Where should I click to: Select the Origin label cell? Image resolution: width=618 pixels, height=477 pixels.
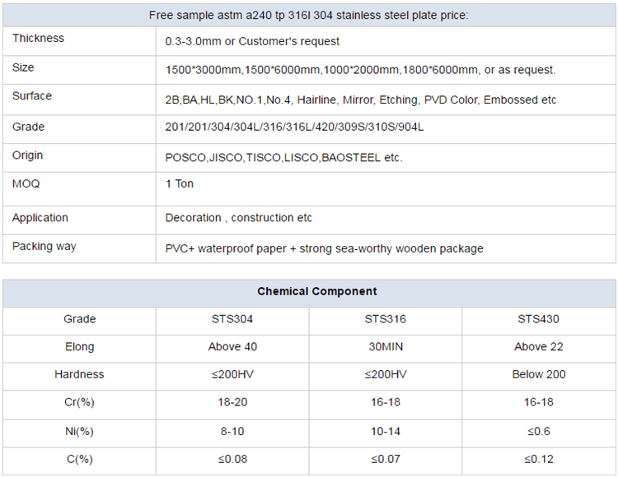point(28,155)
